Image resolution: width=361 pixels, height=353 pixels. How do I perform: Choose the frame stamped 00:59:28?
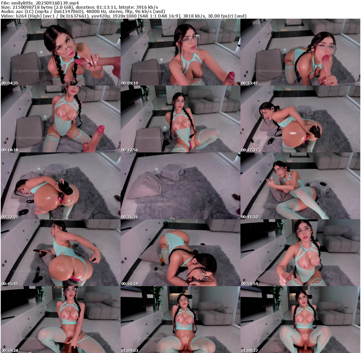pyautogui.click(x=61, y=320)
